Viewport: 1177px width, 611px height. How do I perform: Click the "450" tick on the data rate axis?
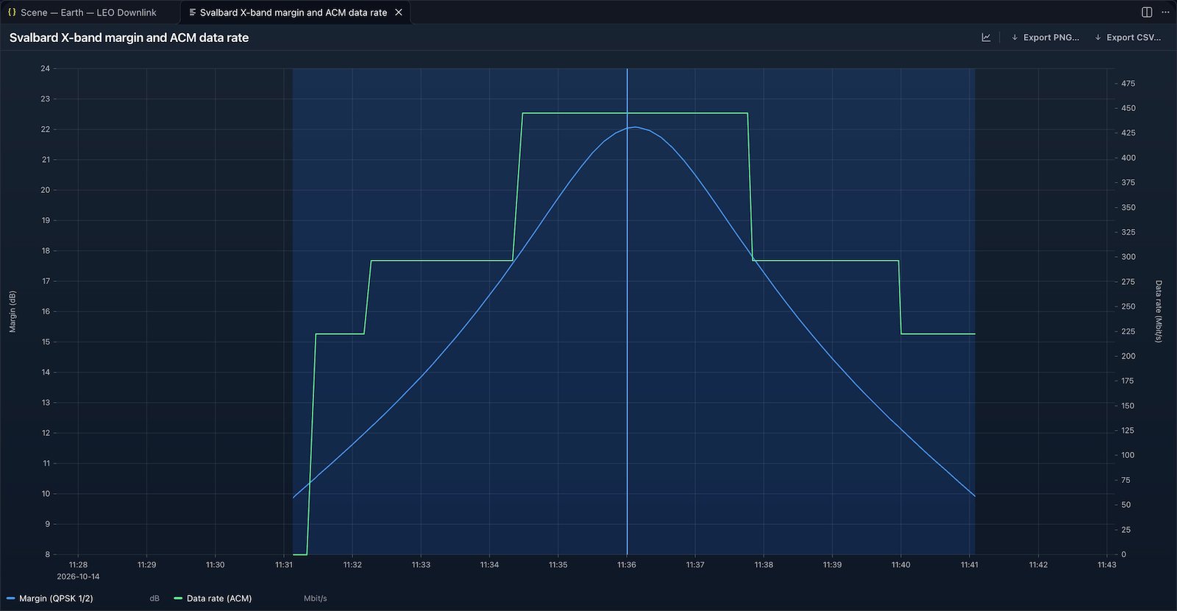tap(1128, 108)
